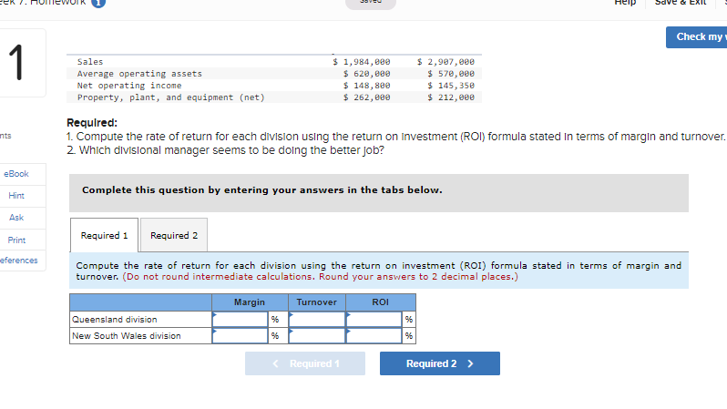727x409 pixels.
Task: Click the $ 1,984,000 sales value
Action: [x=361, y=62]
